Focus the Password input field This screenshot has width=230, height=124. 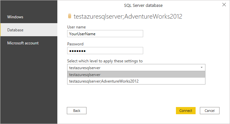pyautogui.click(x=105, y=51)
